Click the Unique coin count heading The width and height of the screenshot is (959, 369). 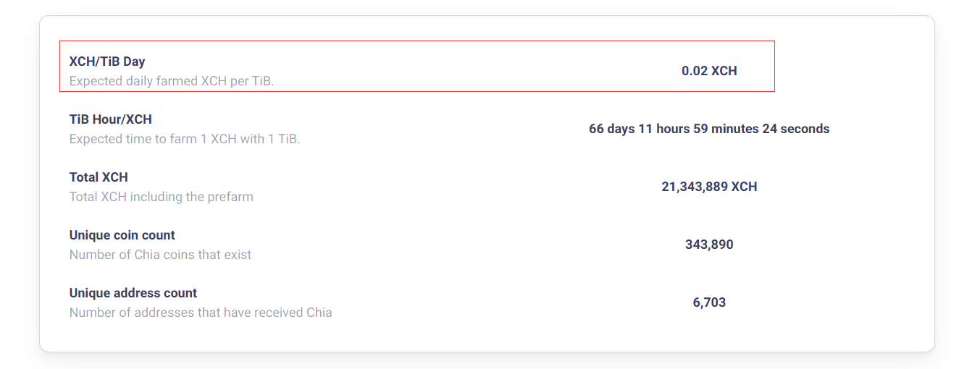tap(122, 235)
